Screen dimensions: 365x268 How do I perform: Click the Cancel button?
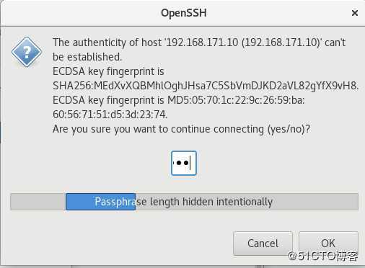click(x=263, y=244)
